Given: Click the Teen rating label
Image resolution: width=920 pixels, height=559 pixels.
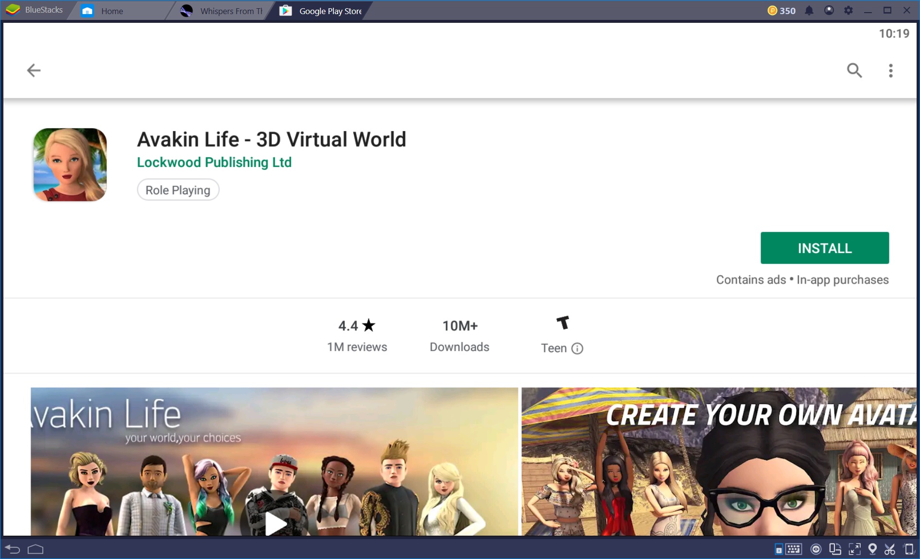Looking at the screenshot, I should coord(554,348).
